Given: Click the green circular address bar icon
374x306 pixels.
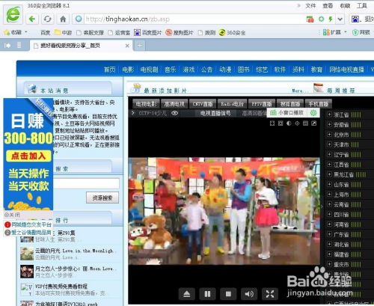Looking at the screenshot, I should [322, 19].
